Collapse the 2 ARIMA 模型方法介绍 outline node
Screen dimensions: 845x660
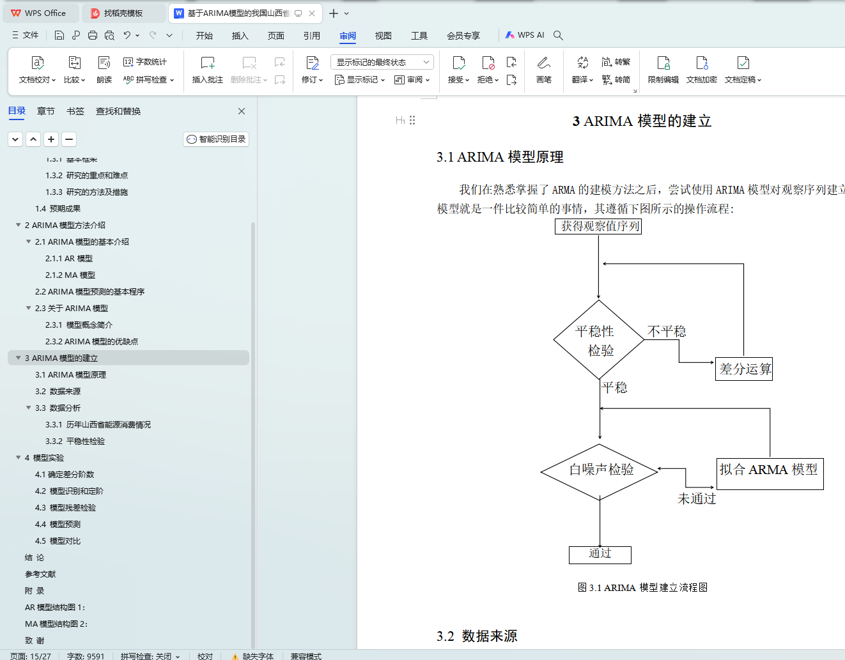tap(18, 225)
